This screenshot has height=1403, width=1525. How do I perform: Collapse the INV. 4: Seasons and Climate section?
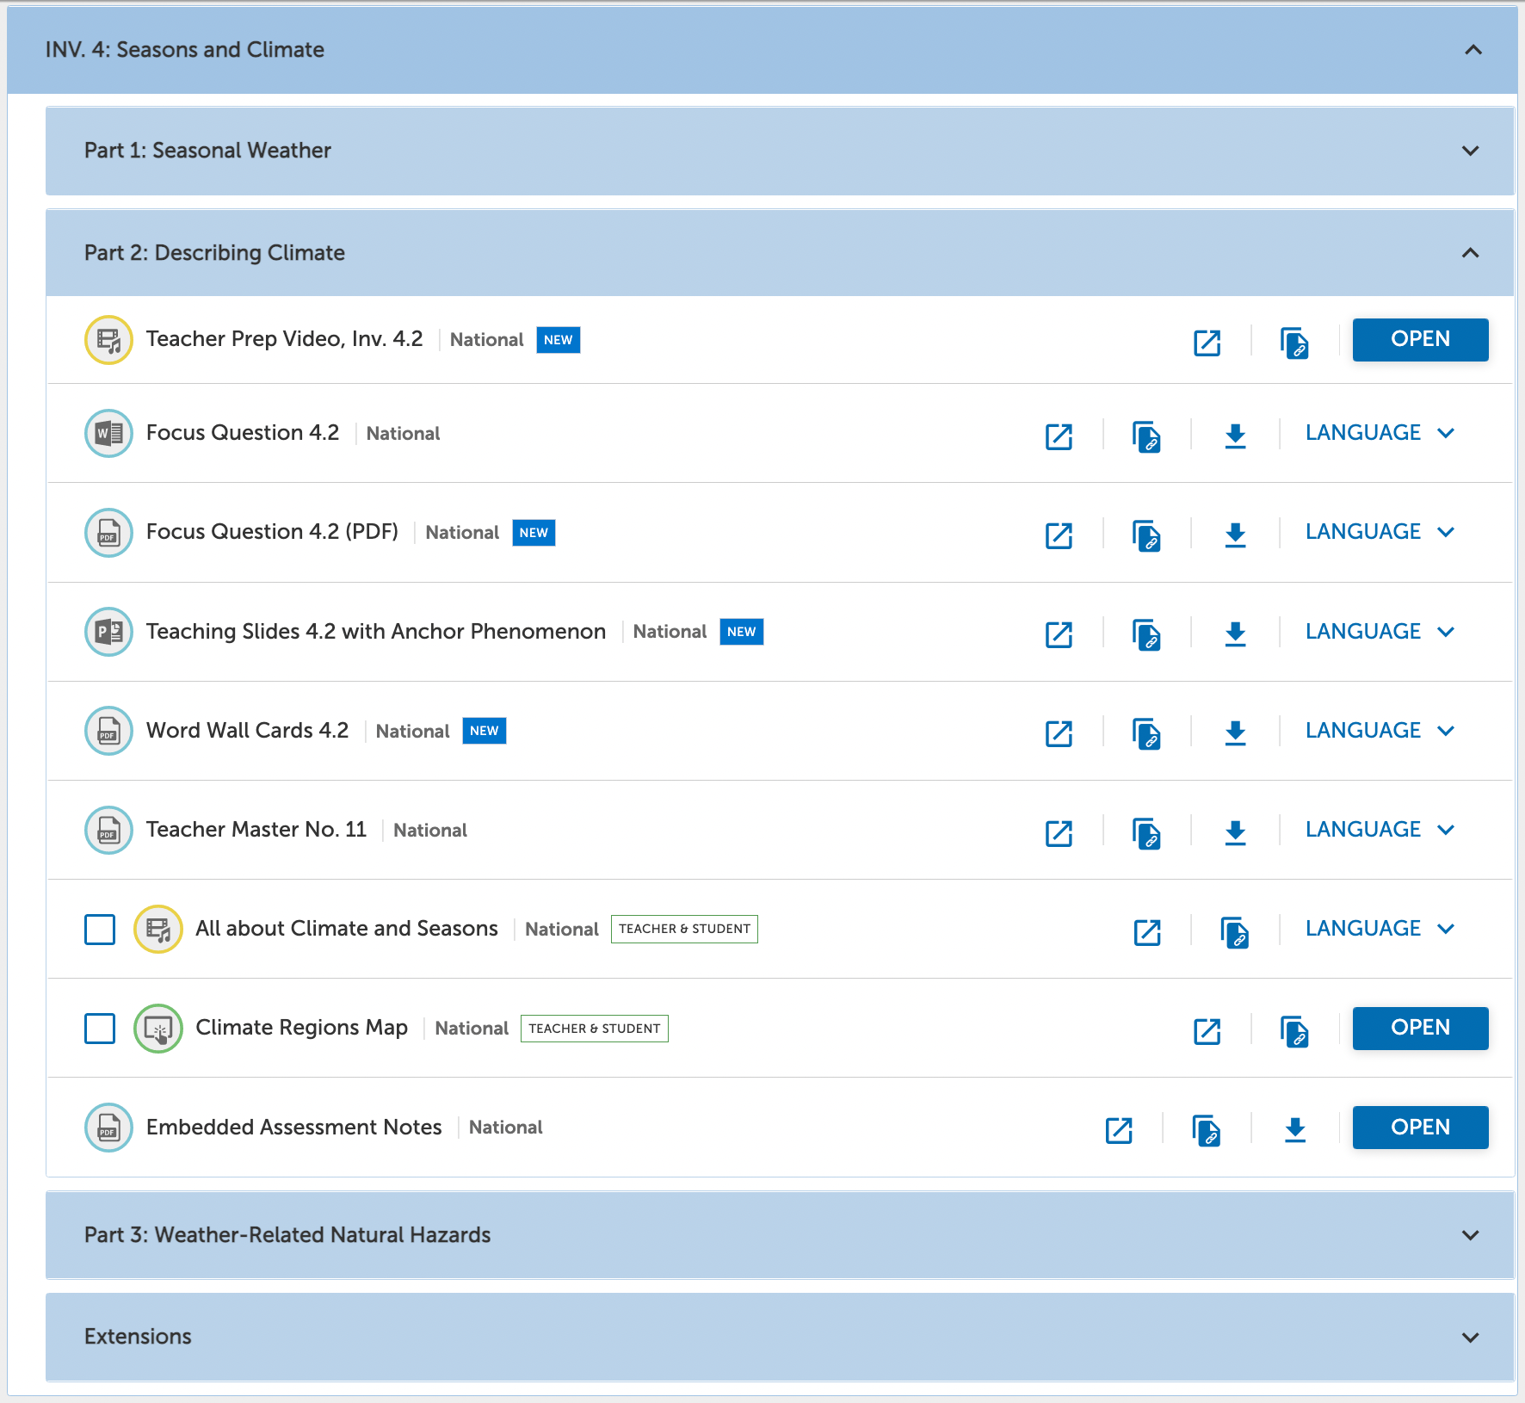[1474, 50]
